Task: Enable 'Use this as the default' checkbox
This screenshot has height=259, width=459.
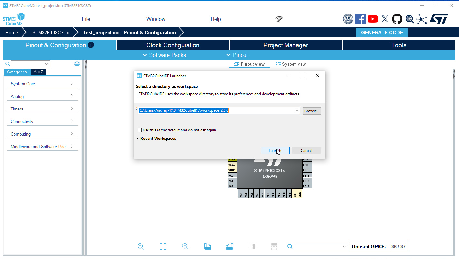Action: pyautogui.click(x=139, y=130)
